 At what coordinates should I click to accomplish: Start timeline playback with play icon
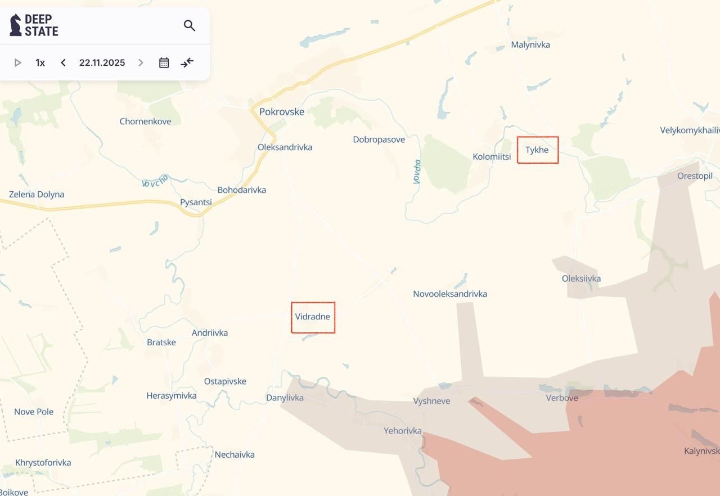click(x=17, y=62)
